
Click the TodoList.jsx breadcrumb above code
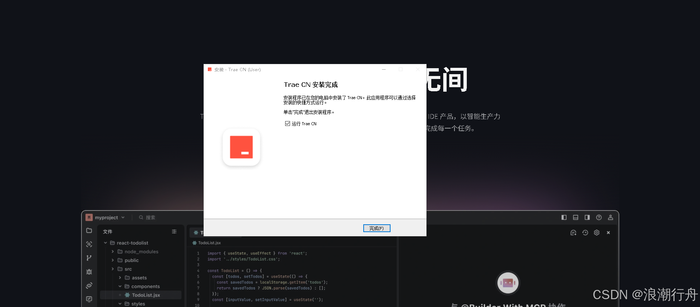click(x=209, y=243)
